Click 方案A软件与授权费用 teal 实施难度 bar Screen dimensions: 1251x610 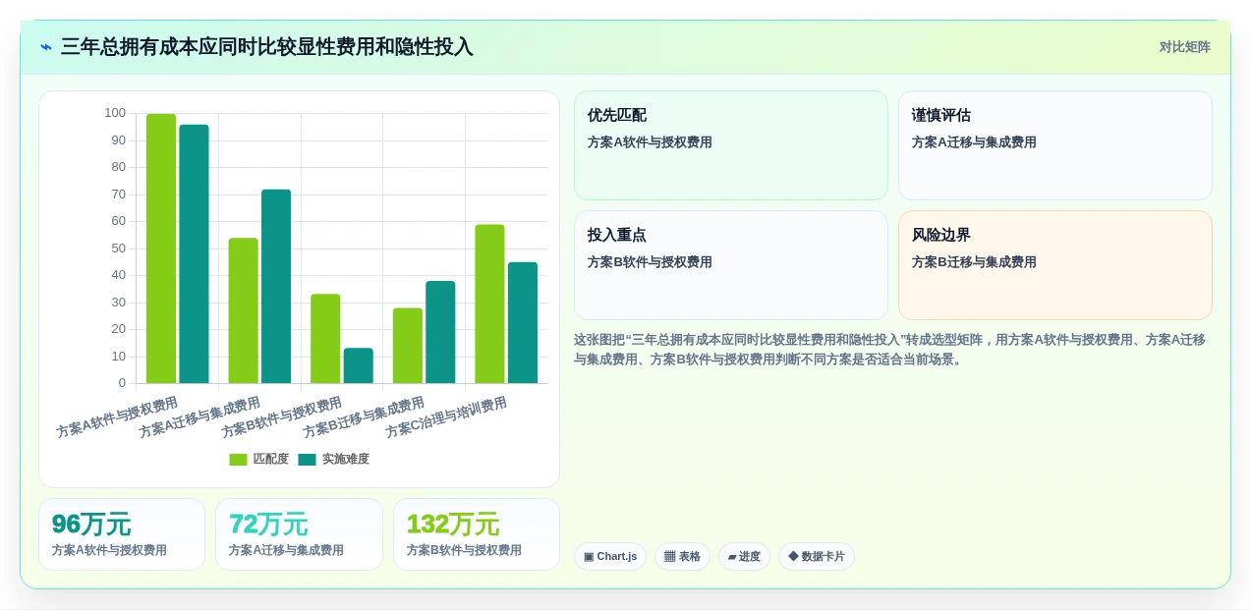[x=194, y=253]
